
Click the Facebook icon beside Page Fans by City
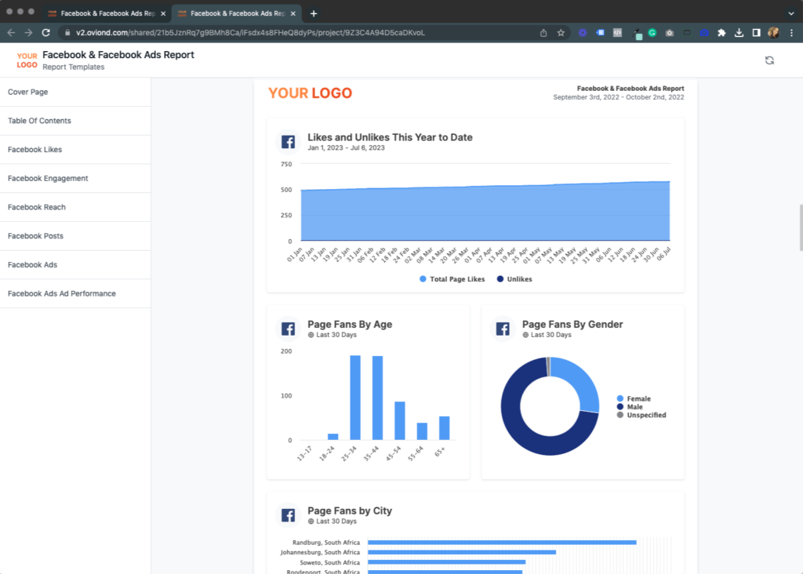pyautogui.click(x=288, y=515)
